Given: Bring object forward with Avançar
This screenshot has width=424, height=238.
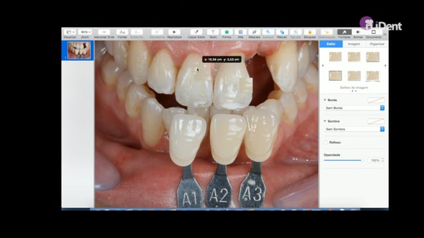Looking at the screenshot, I should 268,32.
